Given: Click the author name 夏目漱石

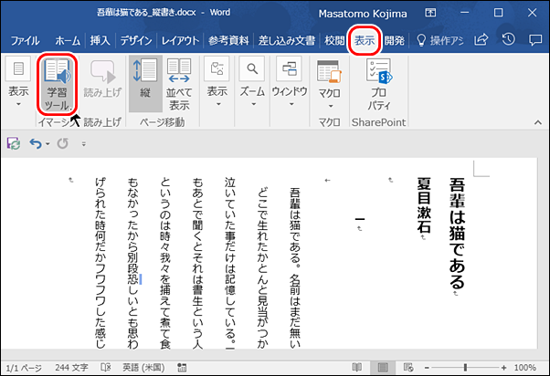Looking at the screenshot, I should 424,205.
